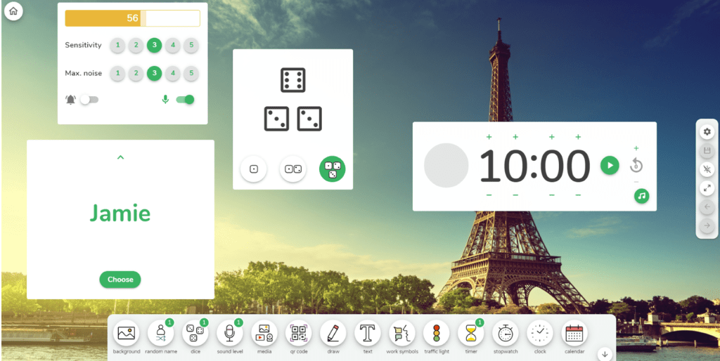Open the traffic light widget
Viewport: 720px width, 361px height.
[436, 333]
